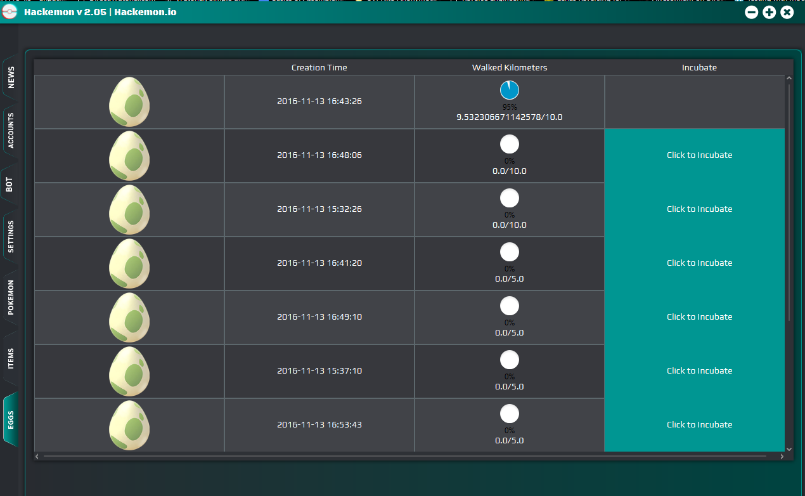Viewport: 805px width, 496px height.
Task: Click to Incubate the 16:53:43 egg
Action: (x=695, y=425)
